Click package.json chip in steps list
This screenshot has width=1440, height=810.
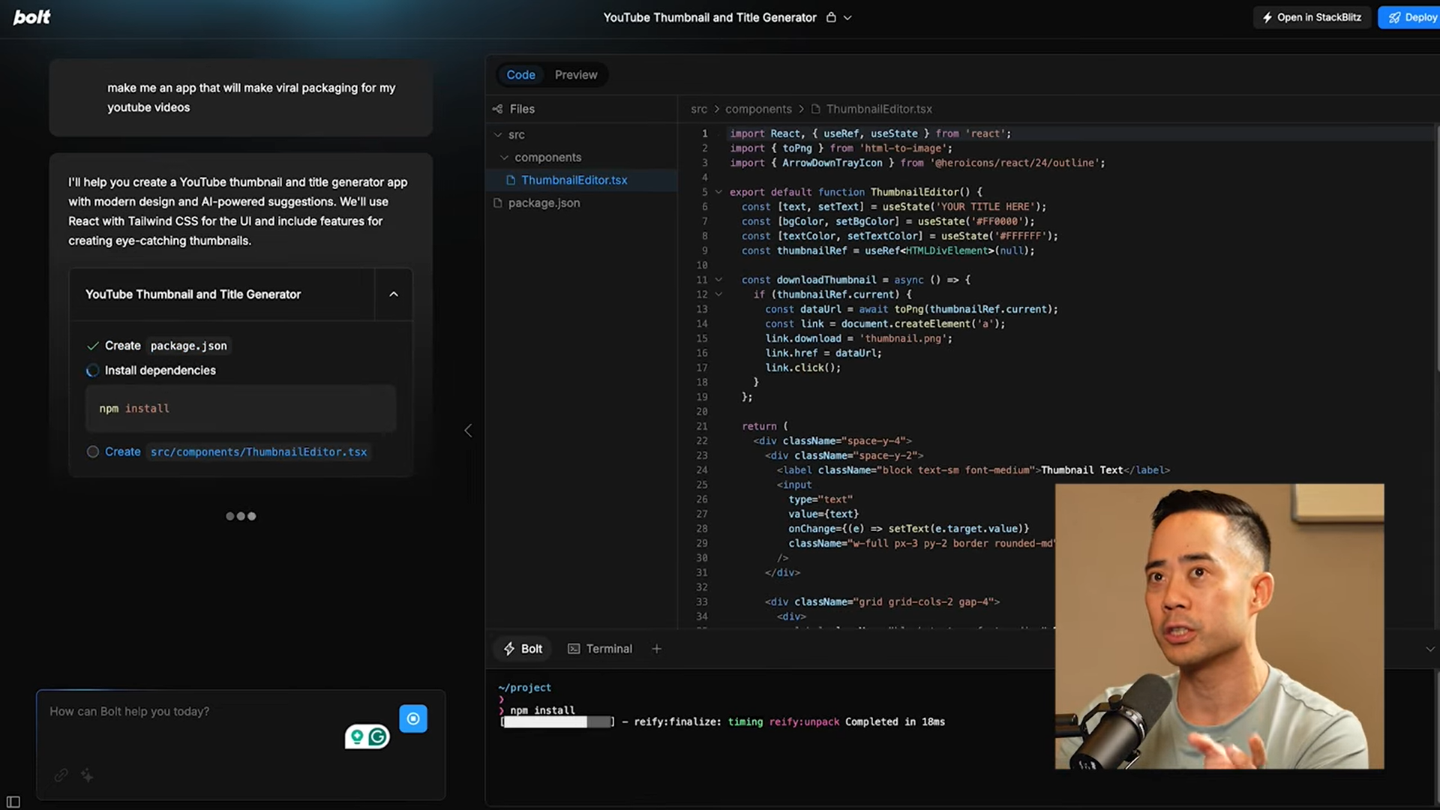tap(188, 346)
